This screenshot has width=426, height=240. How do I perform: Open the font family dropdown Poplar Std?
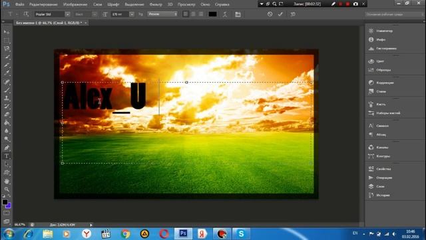(x=67, y=14)
